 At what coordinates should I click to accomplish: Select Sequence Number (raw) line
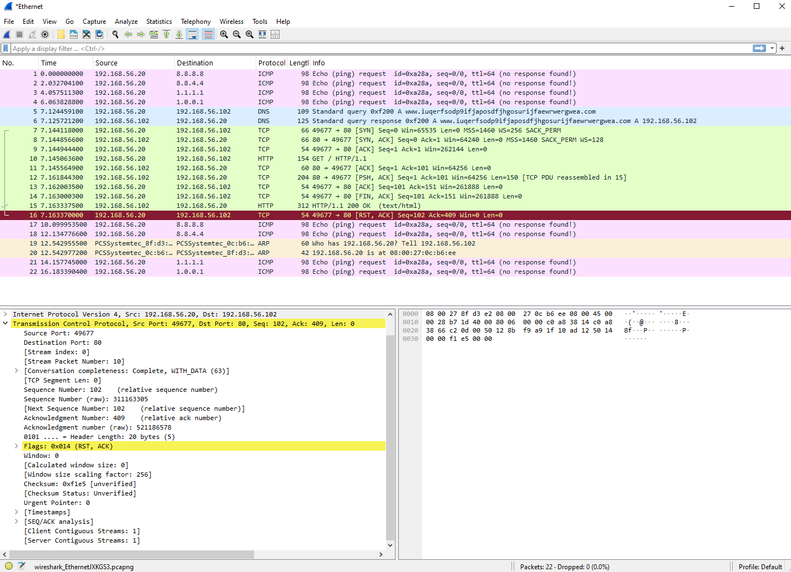pyautogui.click(x=86, y=399)
